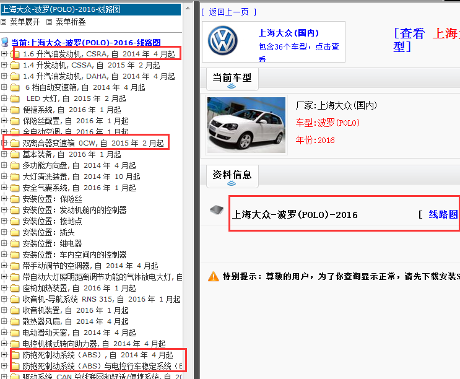
Task: Click folder icon of 座椅加热装置
Action: click(15, 288)
